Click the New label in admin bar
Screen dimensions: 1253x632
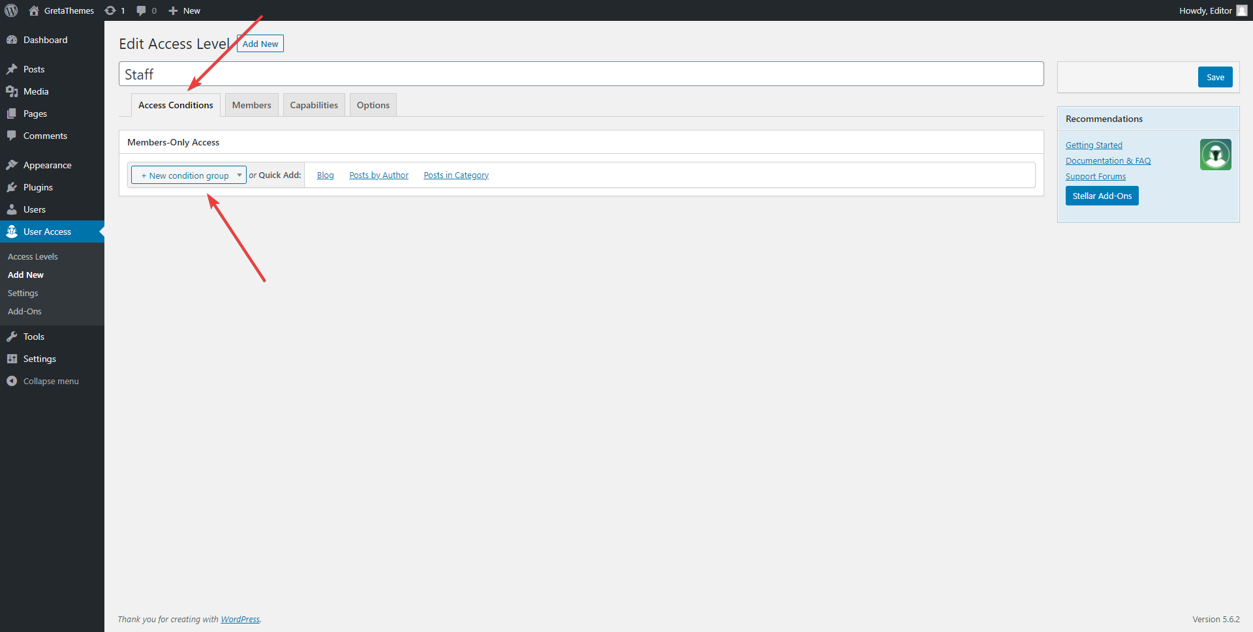(192, 10)
